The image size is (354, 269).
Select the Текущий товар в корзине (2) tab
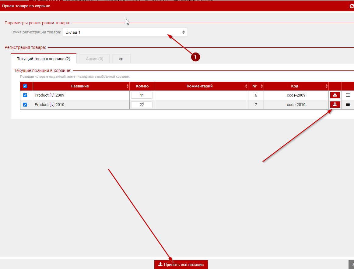[x=44, y=59]
